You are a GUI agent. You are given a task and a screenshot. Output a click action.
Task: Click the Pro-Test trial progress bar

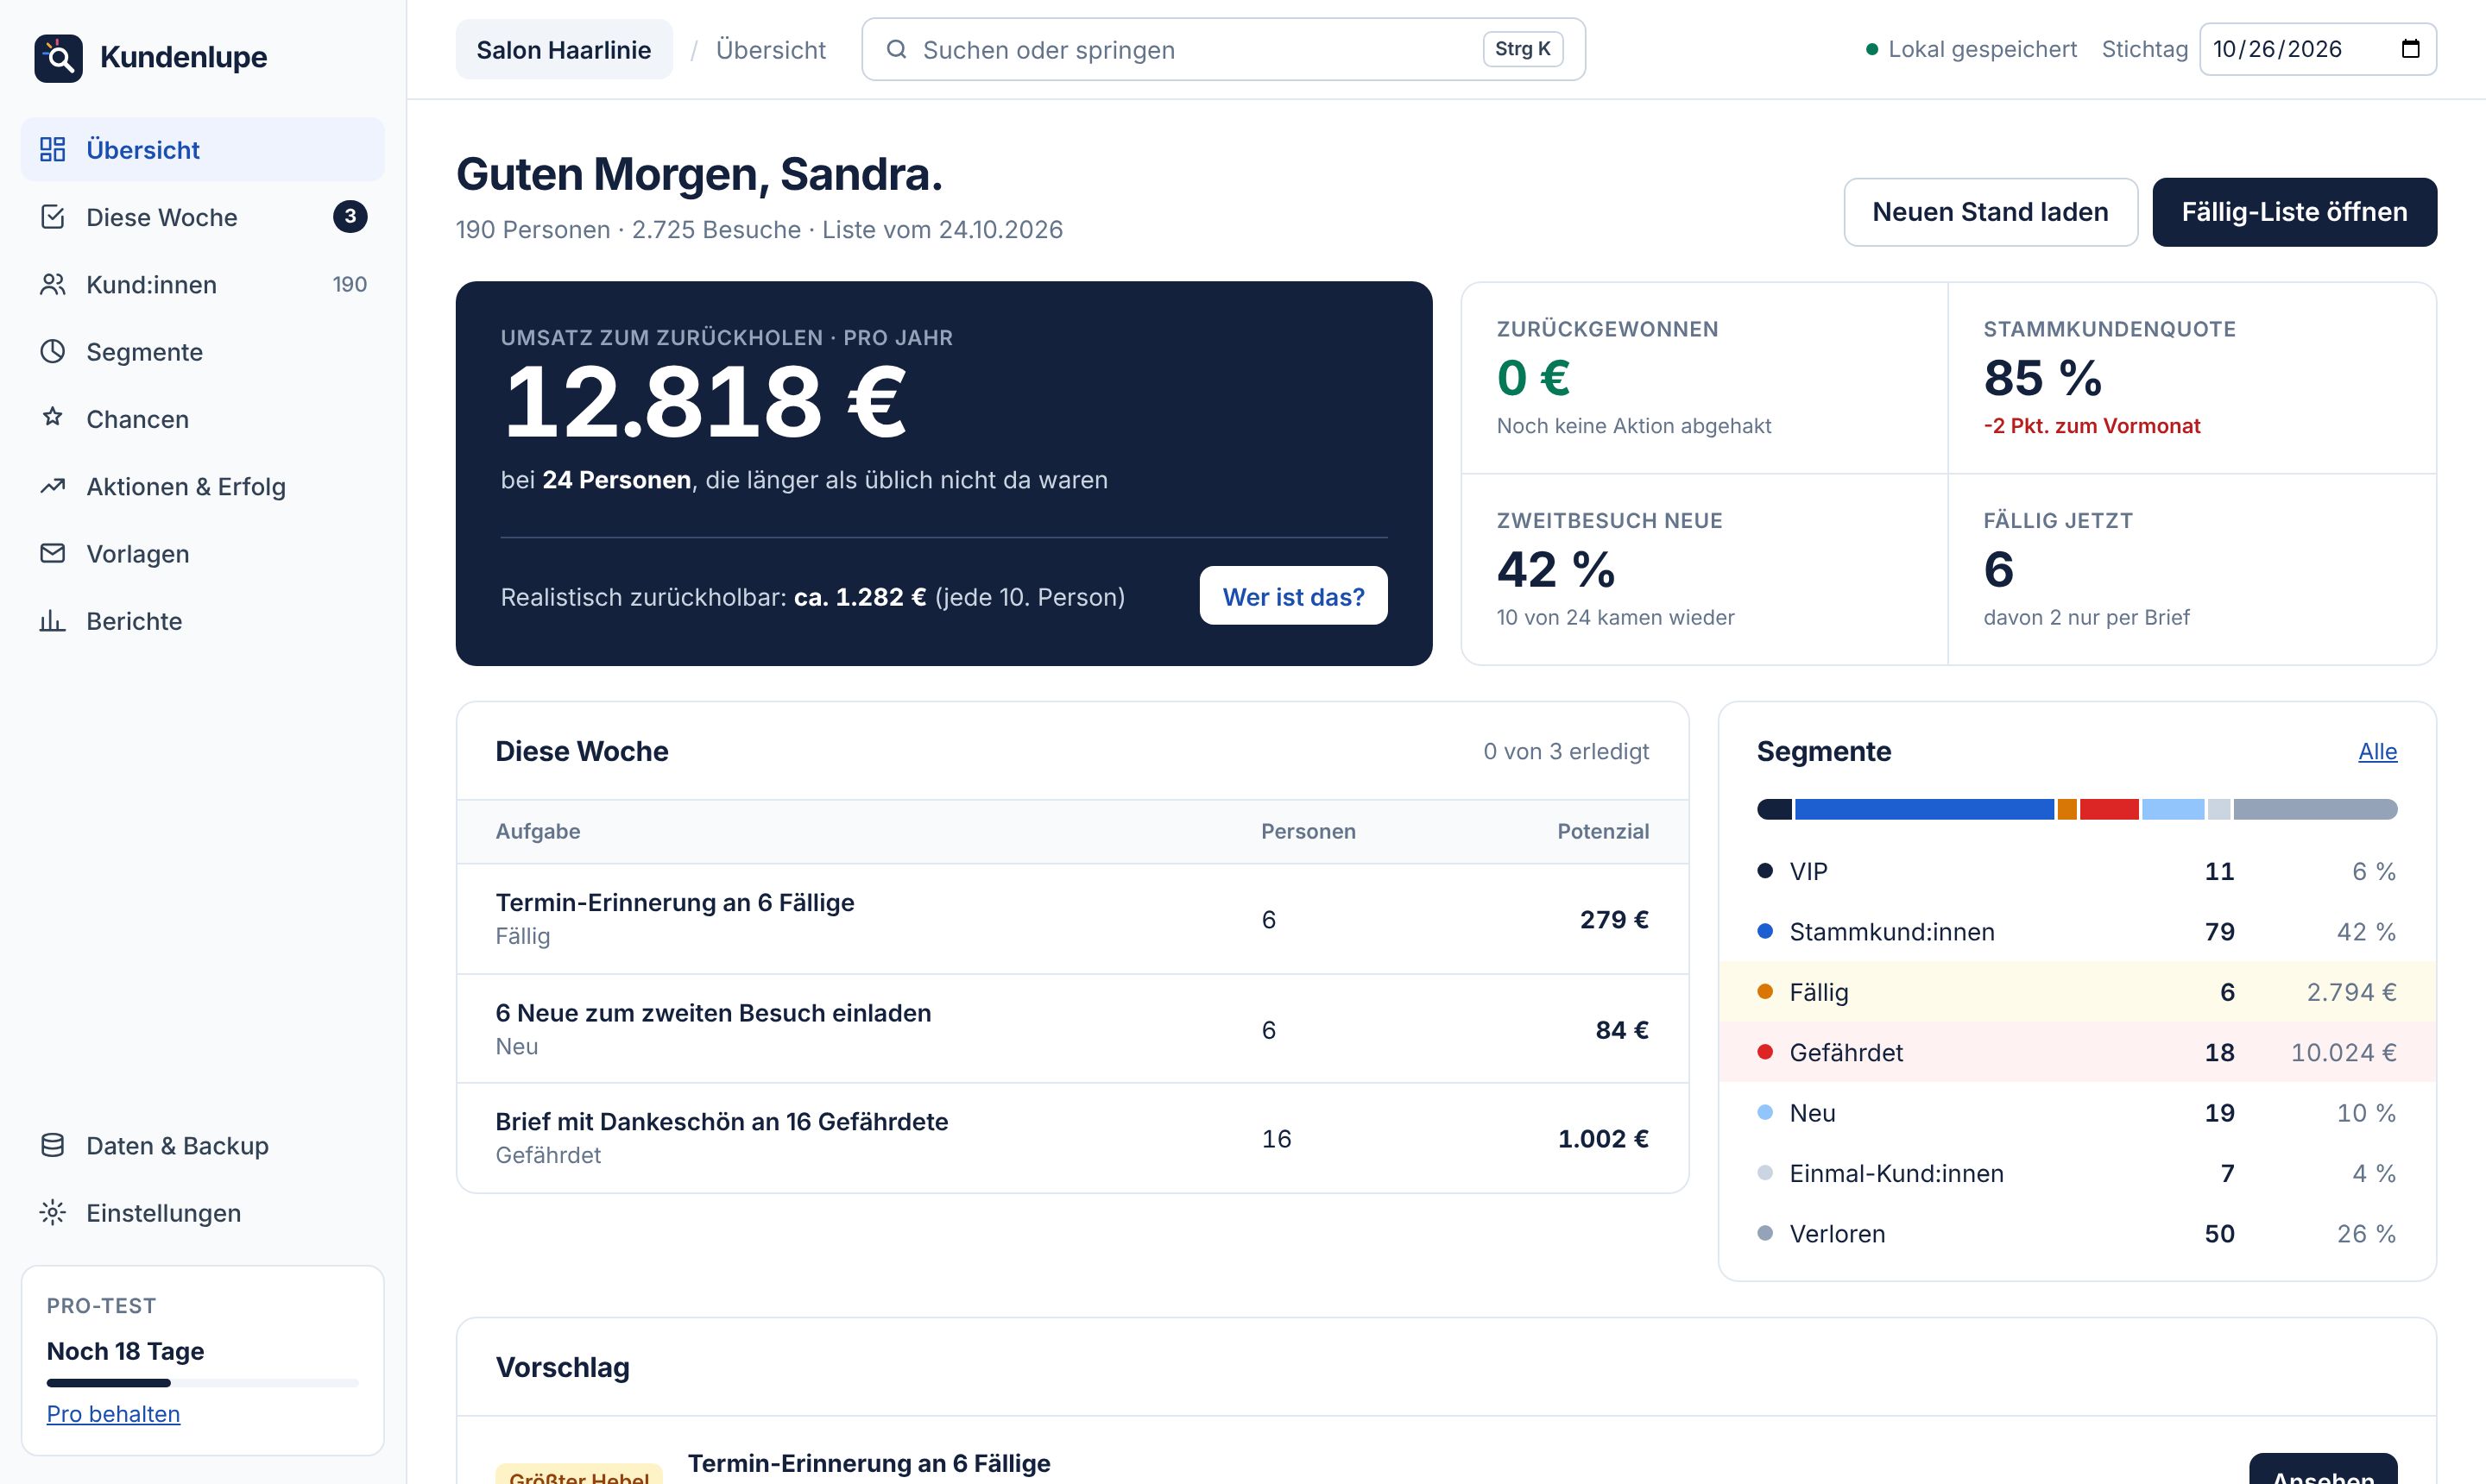click(x=202, y=1383)
